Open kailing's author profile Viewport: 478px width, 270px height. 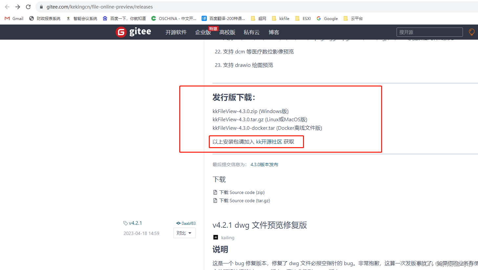[x=228, y=238]
